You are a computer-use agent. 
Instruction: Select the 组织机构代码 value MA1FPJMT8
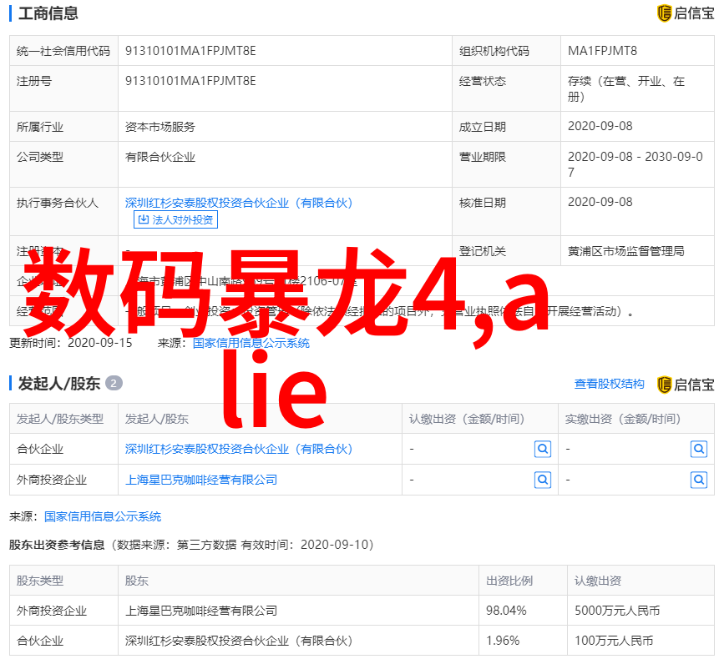[602, 51]
